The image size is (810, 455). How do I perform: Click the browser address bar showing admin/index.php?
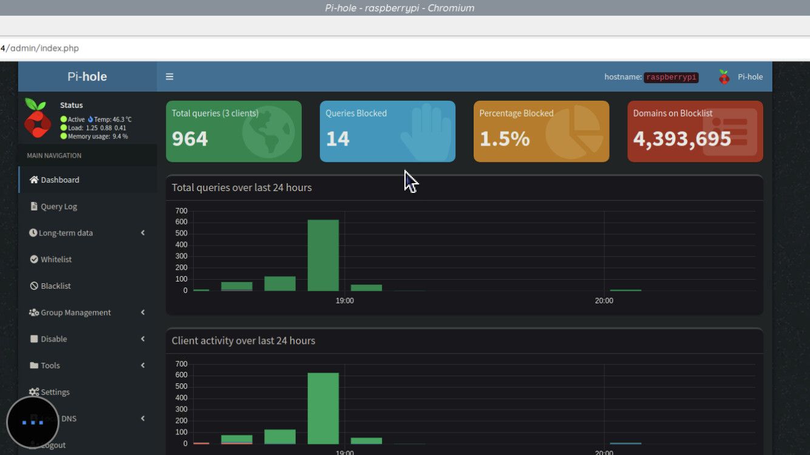pyautogui.click(x=405, y=48)
